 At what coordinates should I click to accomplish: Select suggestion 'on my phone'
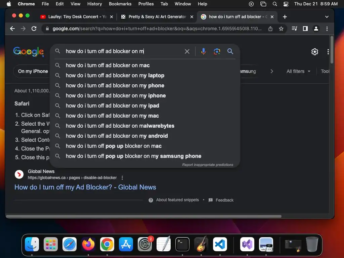[145, 86]
